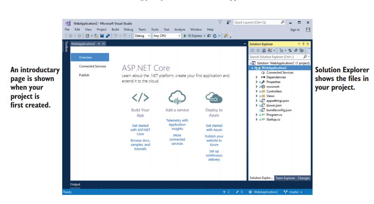
Task: Expand the Startup.cs node
Action: (x=257, y=120)
